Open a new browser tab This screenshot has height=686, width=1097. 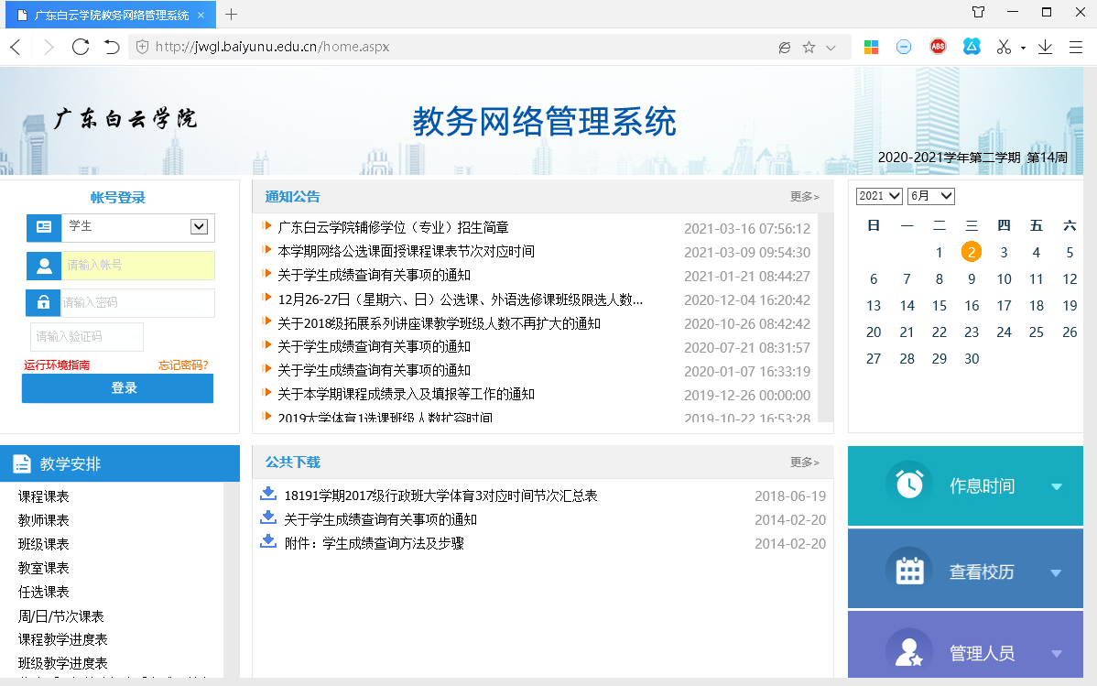(231, 14)
